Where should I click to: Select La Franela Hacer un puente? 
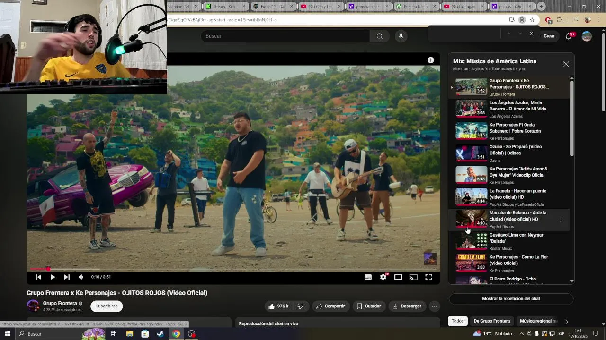tap(510, 197)
